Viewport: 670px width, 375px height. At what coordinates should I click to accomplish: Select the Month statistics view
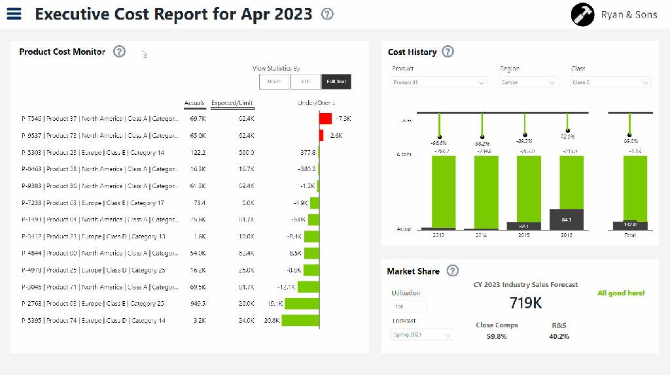274,82
